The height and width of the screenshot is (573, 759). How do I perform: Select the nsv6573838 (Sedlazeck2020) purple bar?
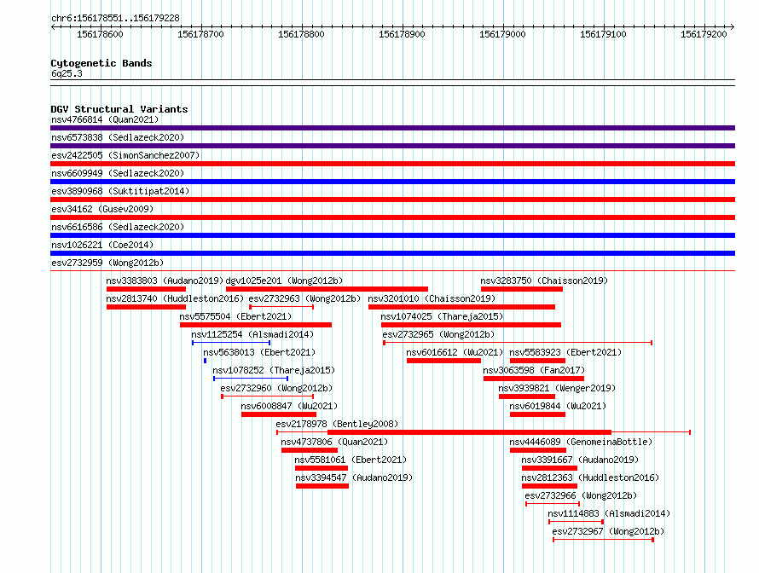392,146
